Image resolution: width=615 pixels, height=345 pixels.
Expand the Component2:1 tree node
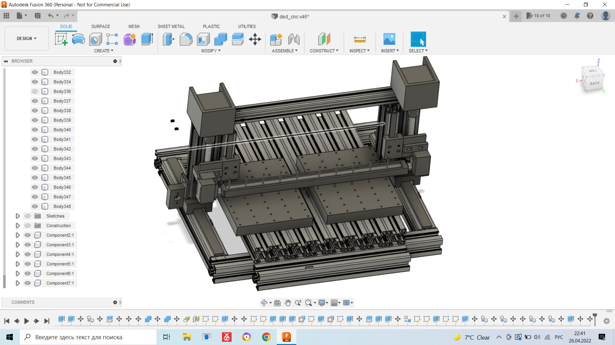coord(18,235)
